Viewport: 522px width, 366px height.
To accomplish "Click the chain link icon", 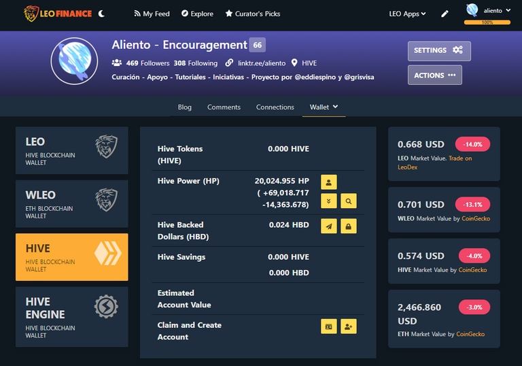I will [229, 63].
